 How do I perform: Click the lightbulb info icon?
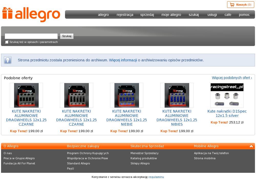(x=8, y=60)
